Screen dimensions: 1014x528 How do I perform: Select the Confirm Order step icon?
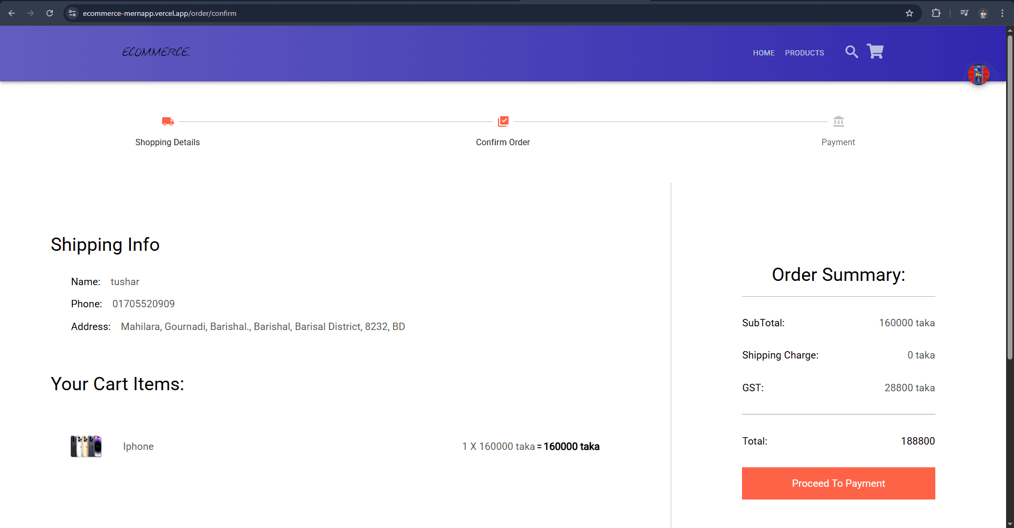503,121
